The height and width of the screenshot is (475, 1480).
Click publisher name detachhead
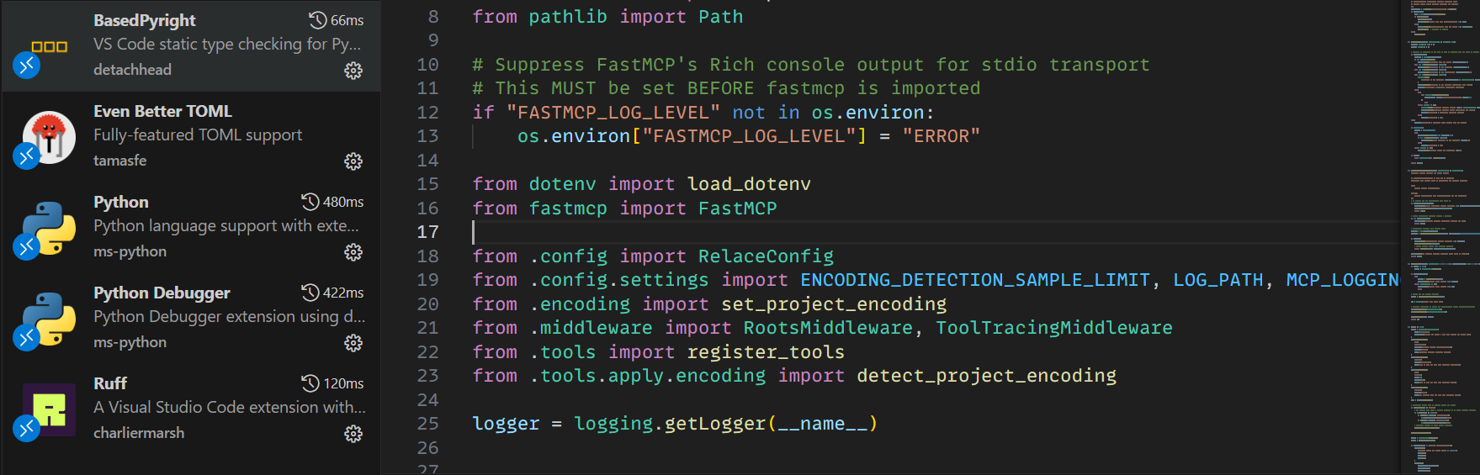(x=132, y=70)
